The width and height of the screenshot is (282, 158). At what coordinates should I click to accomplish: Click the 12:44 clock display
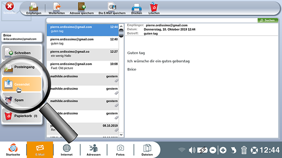(x=269, y=150)
